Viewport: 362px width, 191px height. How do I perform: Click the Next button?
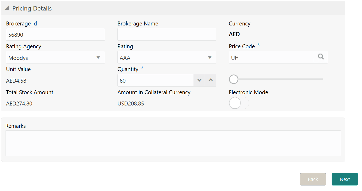tap(345, 179)
